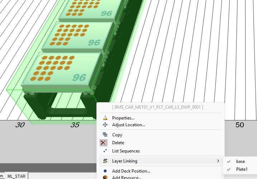Click the four-arrow Adjust Location icon
257x179 pixels.
105,125
